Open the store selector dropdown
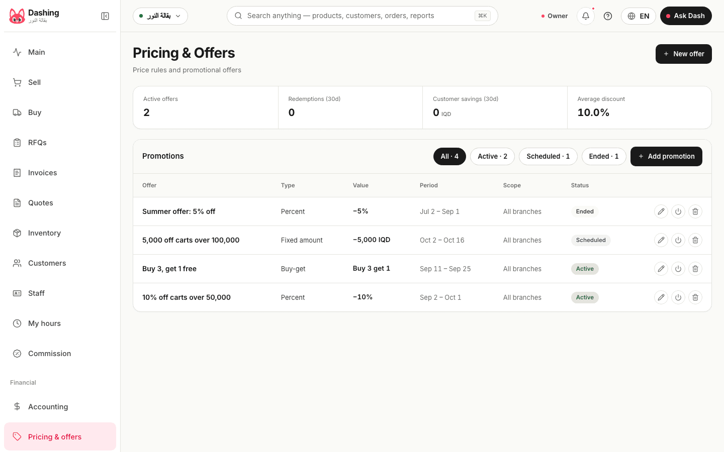 [160, 16]
